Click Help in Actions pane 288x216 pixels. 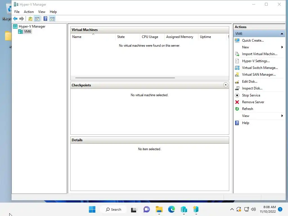245,123
